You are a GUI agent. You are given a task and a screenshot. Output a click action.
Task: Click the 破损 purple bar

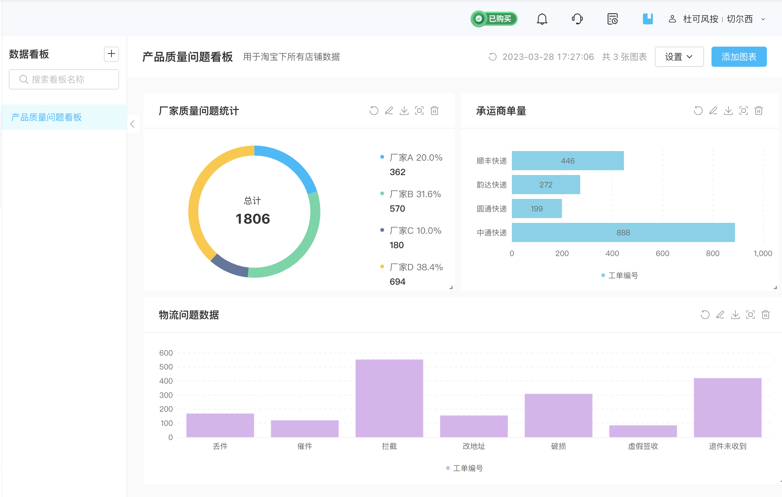click(558, 415)
